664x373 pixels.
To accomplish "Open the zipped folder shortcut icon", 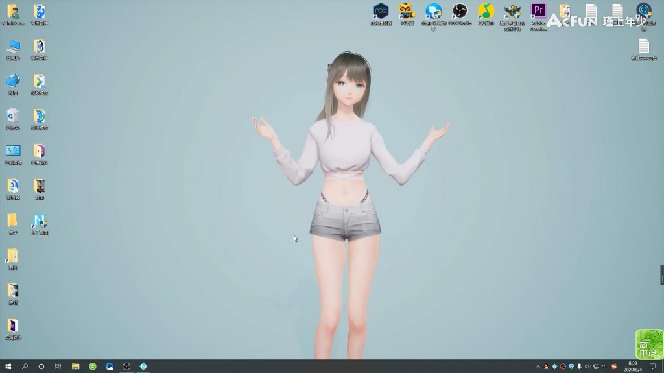I will point(13,259).
